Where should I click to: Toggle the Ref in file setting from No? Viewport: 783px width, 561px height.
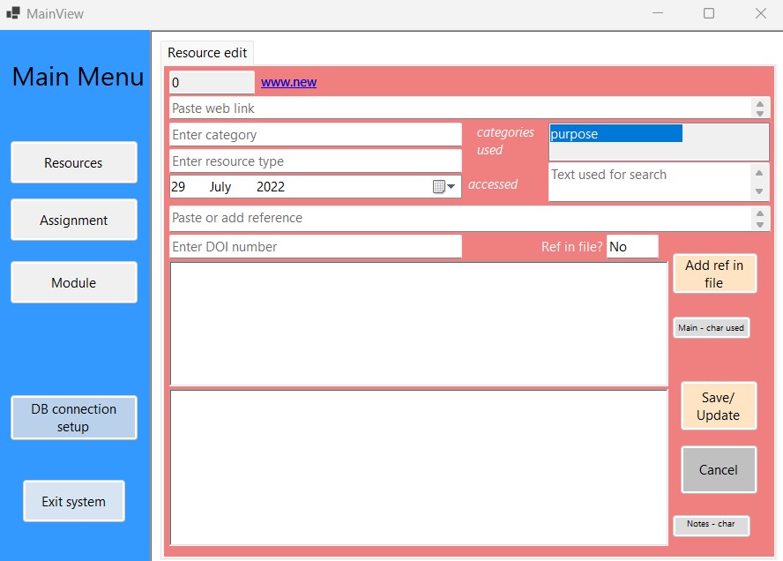tap(632, 246)
